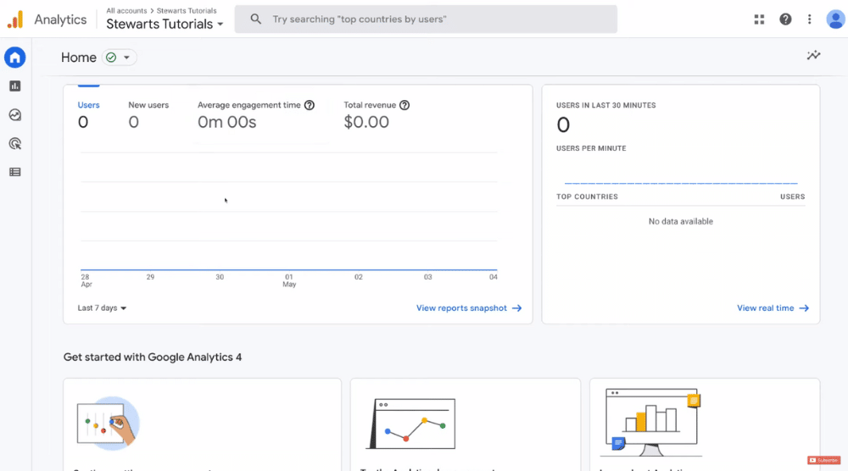Screen dimensions: 848x471
Task: Select the New users metric tab
Action: 148,114
